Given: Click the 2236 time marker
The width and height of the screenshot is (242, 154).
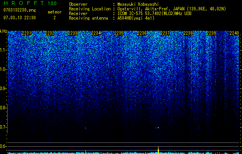Looking at the screenshot, I should pos(142,33).
